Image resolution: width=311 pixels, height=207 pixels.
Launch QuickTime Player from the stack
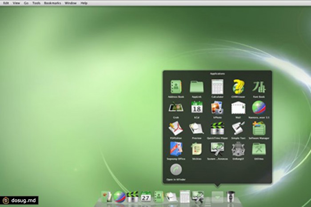pyautogui.click(x=217, y=128)
